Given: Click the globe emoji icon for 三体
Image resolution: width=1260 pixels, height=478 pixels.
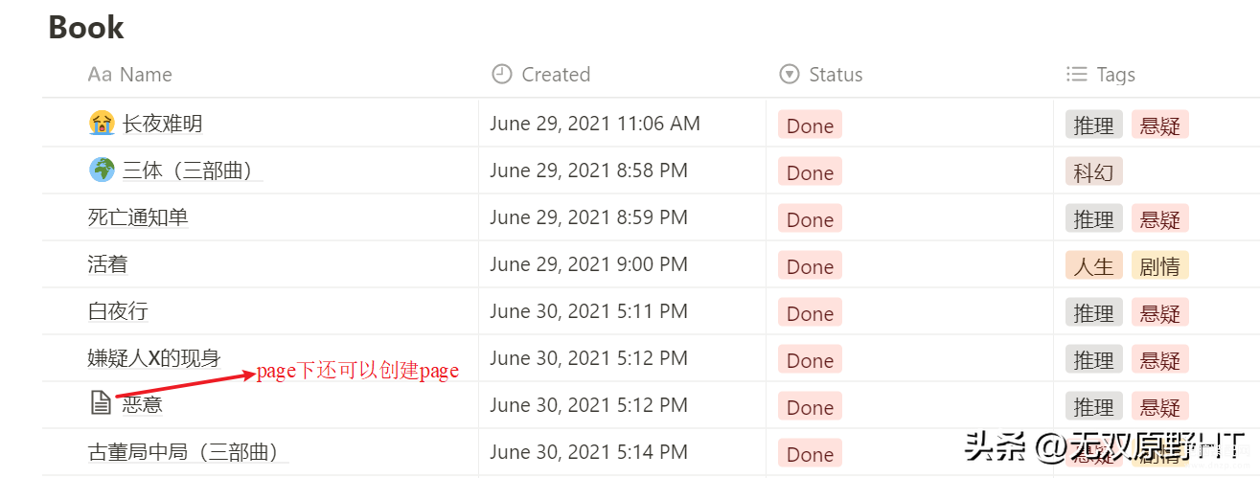Looking at the screenshot, I should (x=102, y=171).
